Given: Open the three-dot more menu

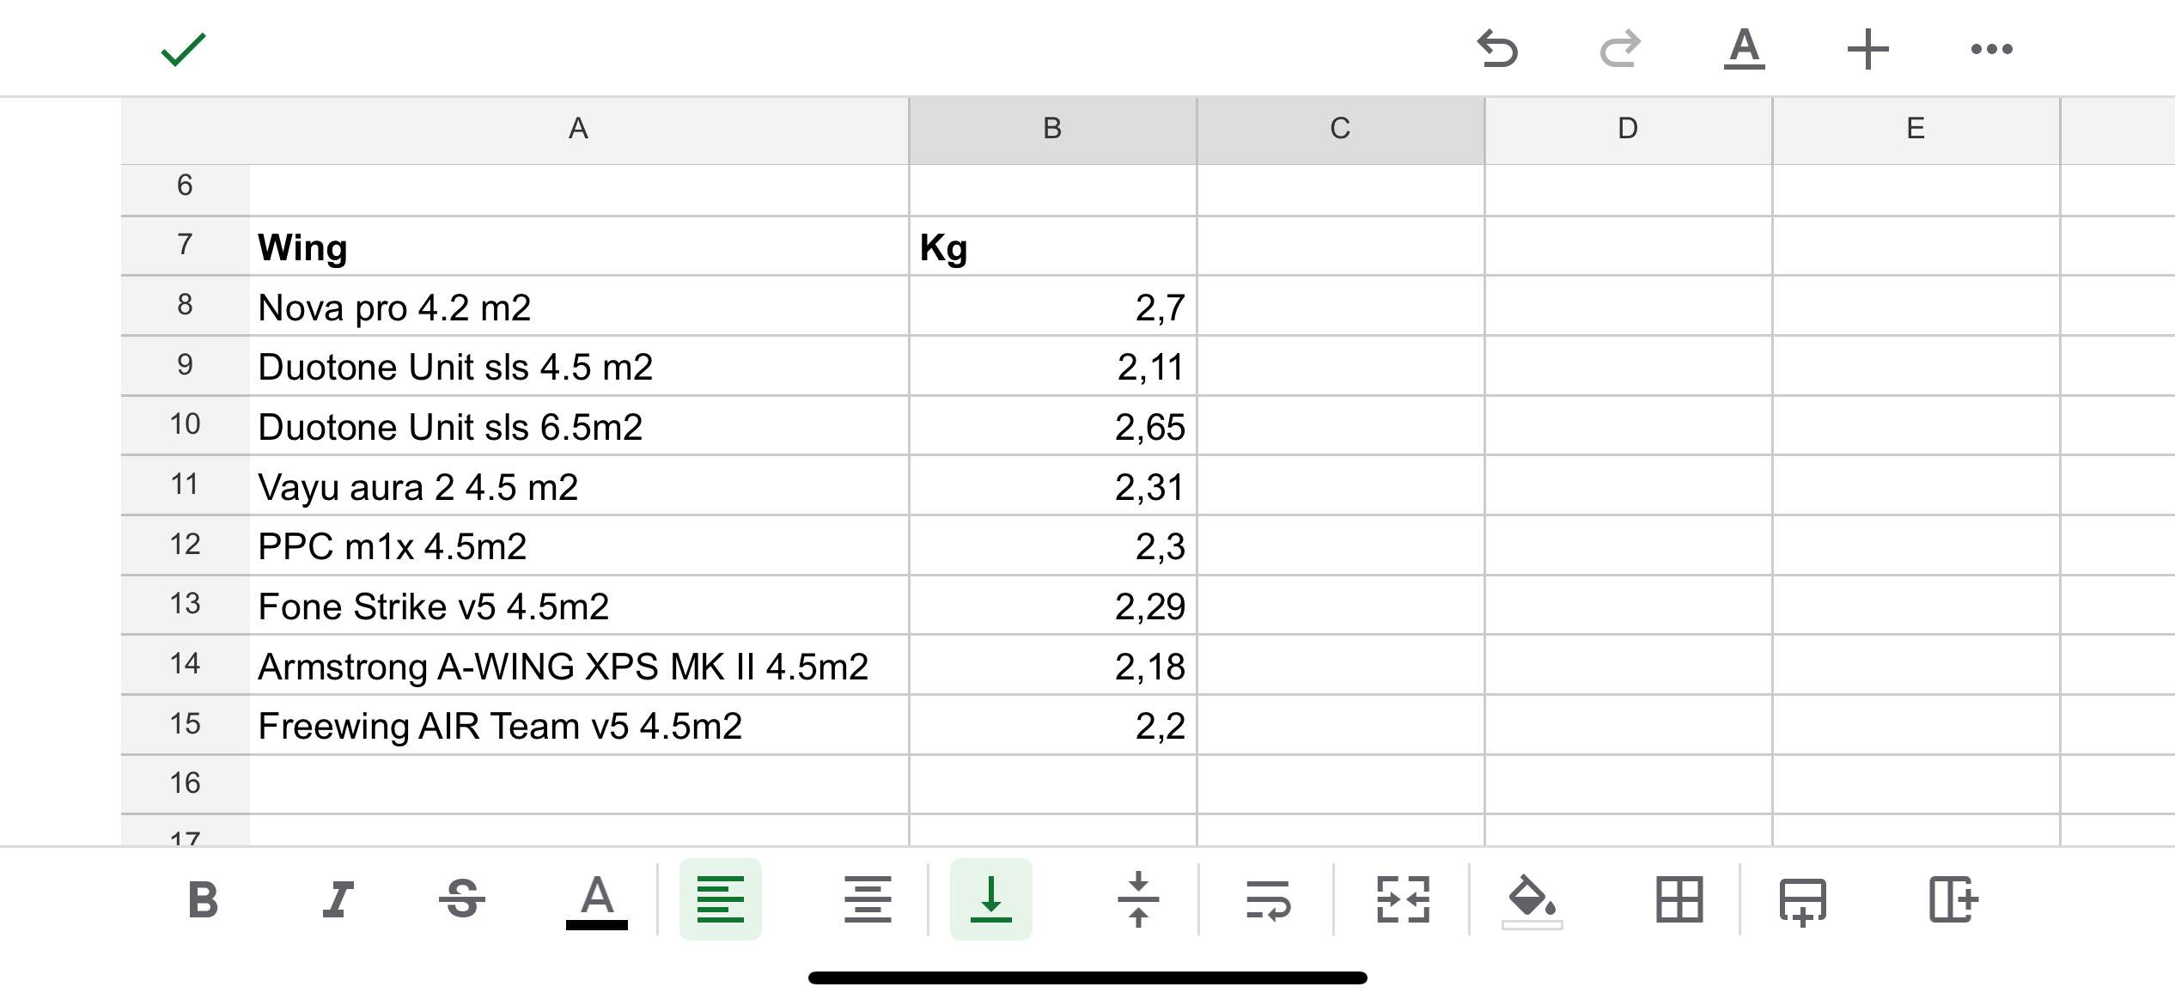Looking at the screenshot, I should tap(1991, 49).
